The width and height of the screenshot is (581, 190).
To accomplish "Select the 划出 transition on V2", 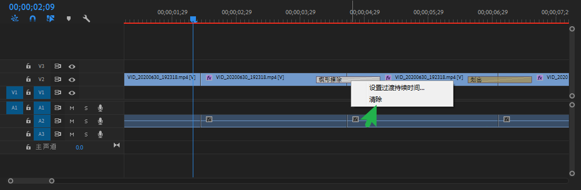I will [x=499, y=79].
